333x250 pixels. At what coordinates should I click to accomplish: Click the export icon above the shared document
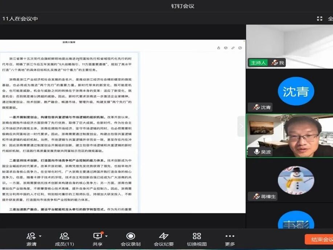219,48
